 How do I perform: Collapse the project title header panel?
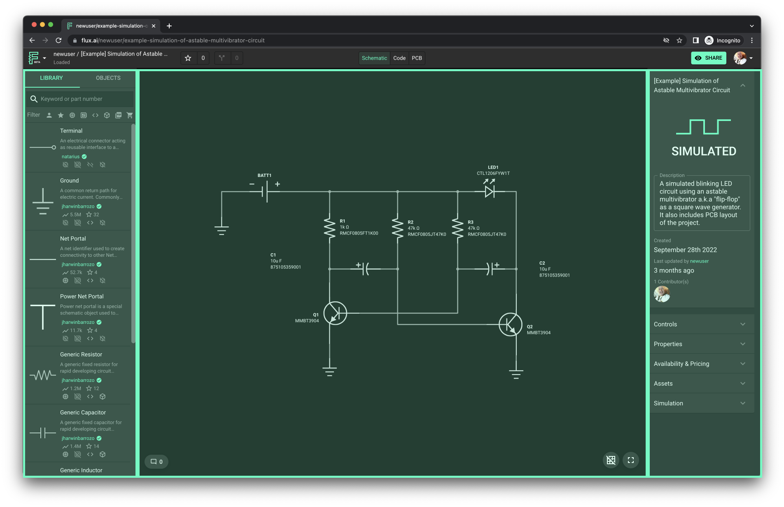coord(743,85)
